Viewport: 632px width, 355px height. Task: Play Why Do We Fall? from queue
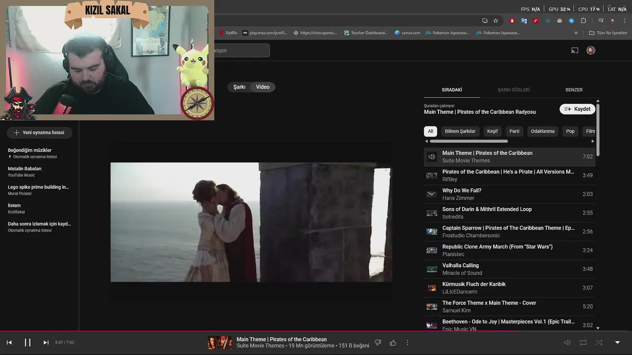510,194
